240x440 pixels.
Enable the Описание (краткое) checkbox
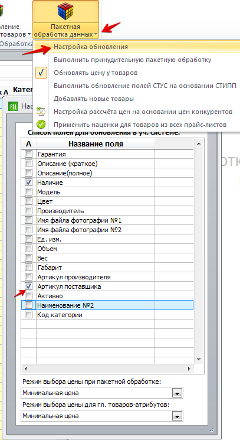point(28,164)
